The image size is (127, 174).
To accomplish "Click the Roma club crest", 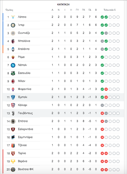I will click(13, 57).
